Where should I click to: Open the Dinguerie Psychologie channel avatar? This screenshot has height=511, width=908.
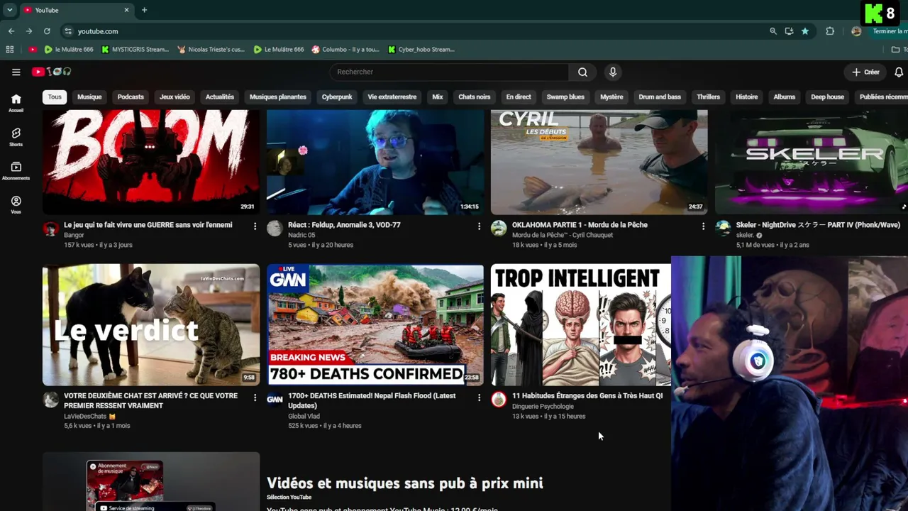tap(499, 400)
